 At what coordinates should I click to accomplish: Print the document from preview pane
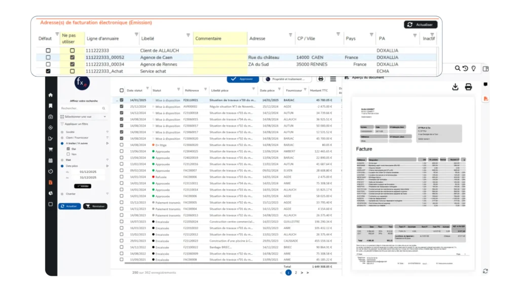point(468,87)
